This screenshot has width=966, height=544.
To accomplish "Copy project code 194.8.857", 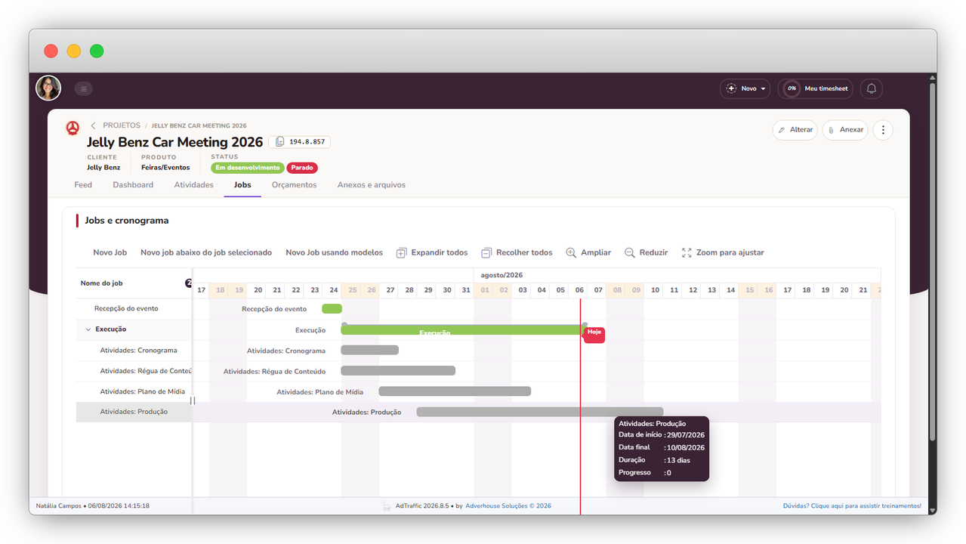I will (x=299, y=142).
